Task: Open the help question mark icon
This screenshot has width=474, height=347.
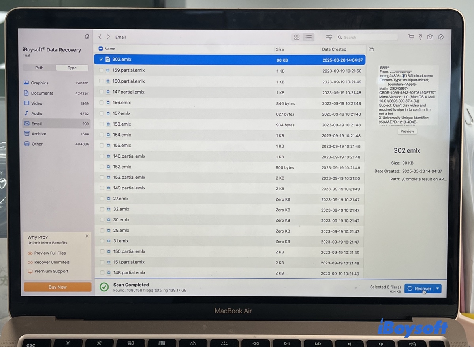Action: (x=440, y=37)
